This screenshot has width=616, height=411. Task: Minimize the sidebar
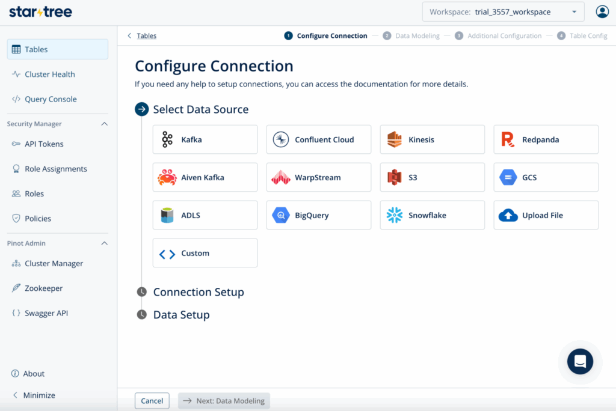point(34,395)
